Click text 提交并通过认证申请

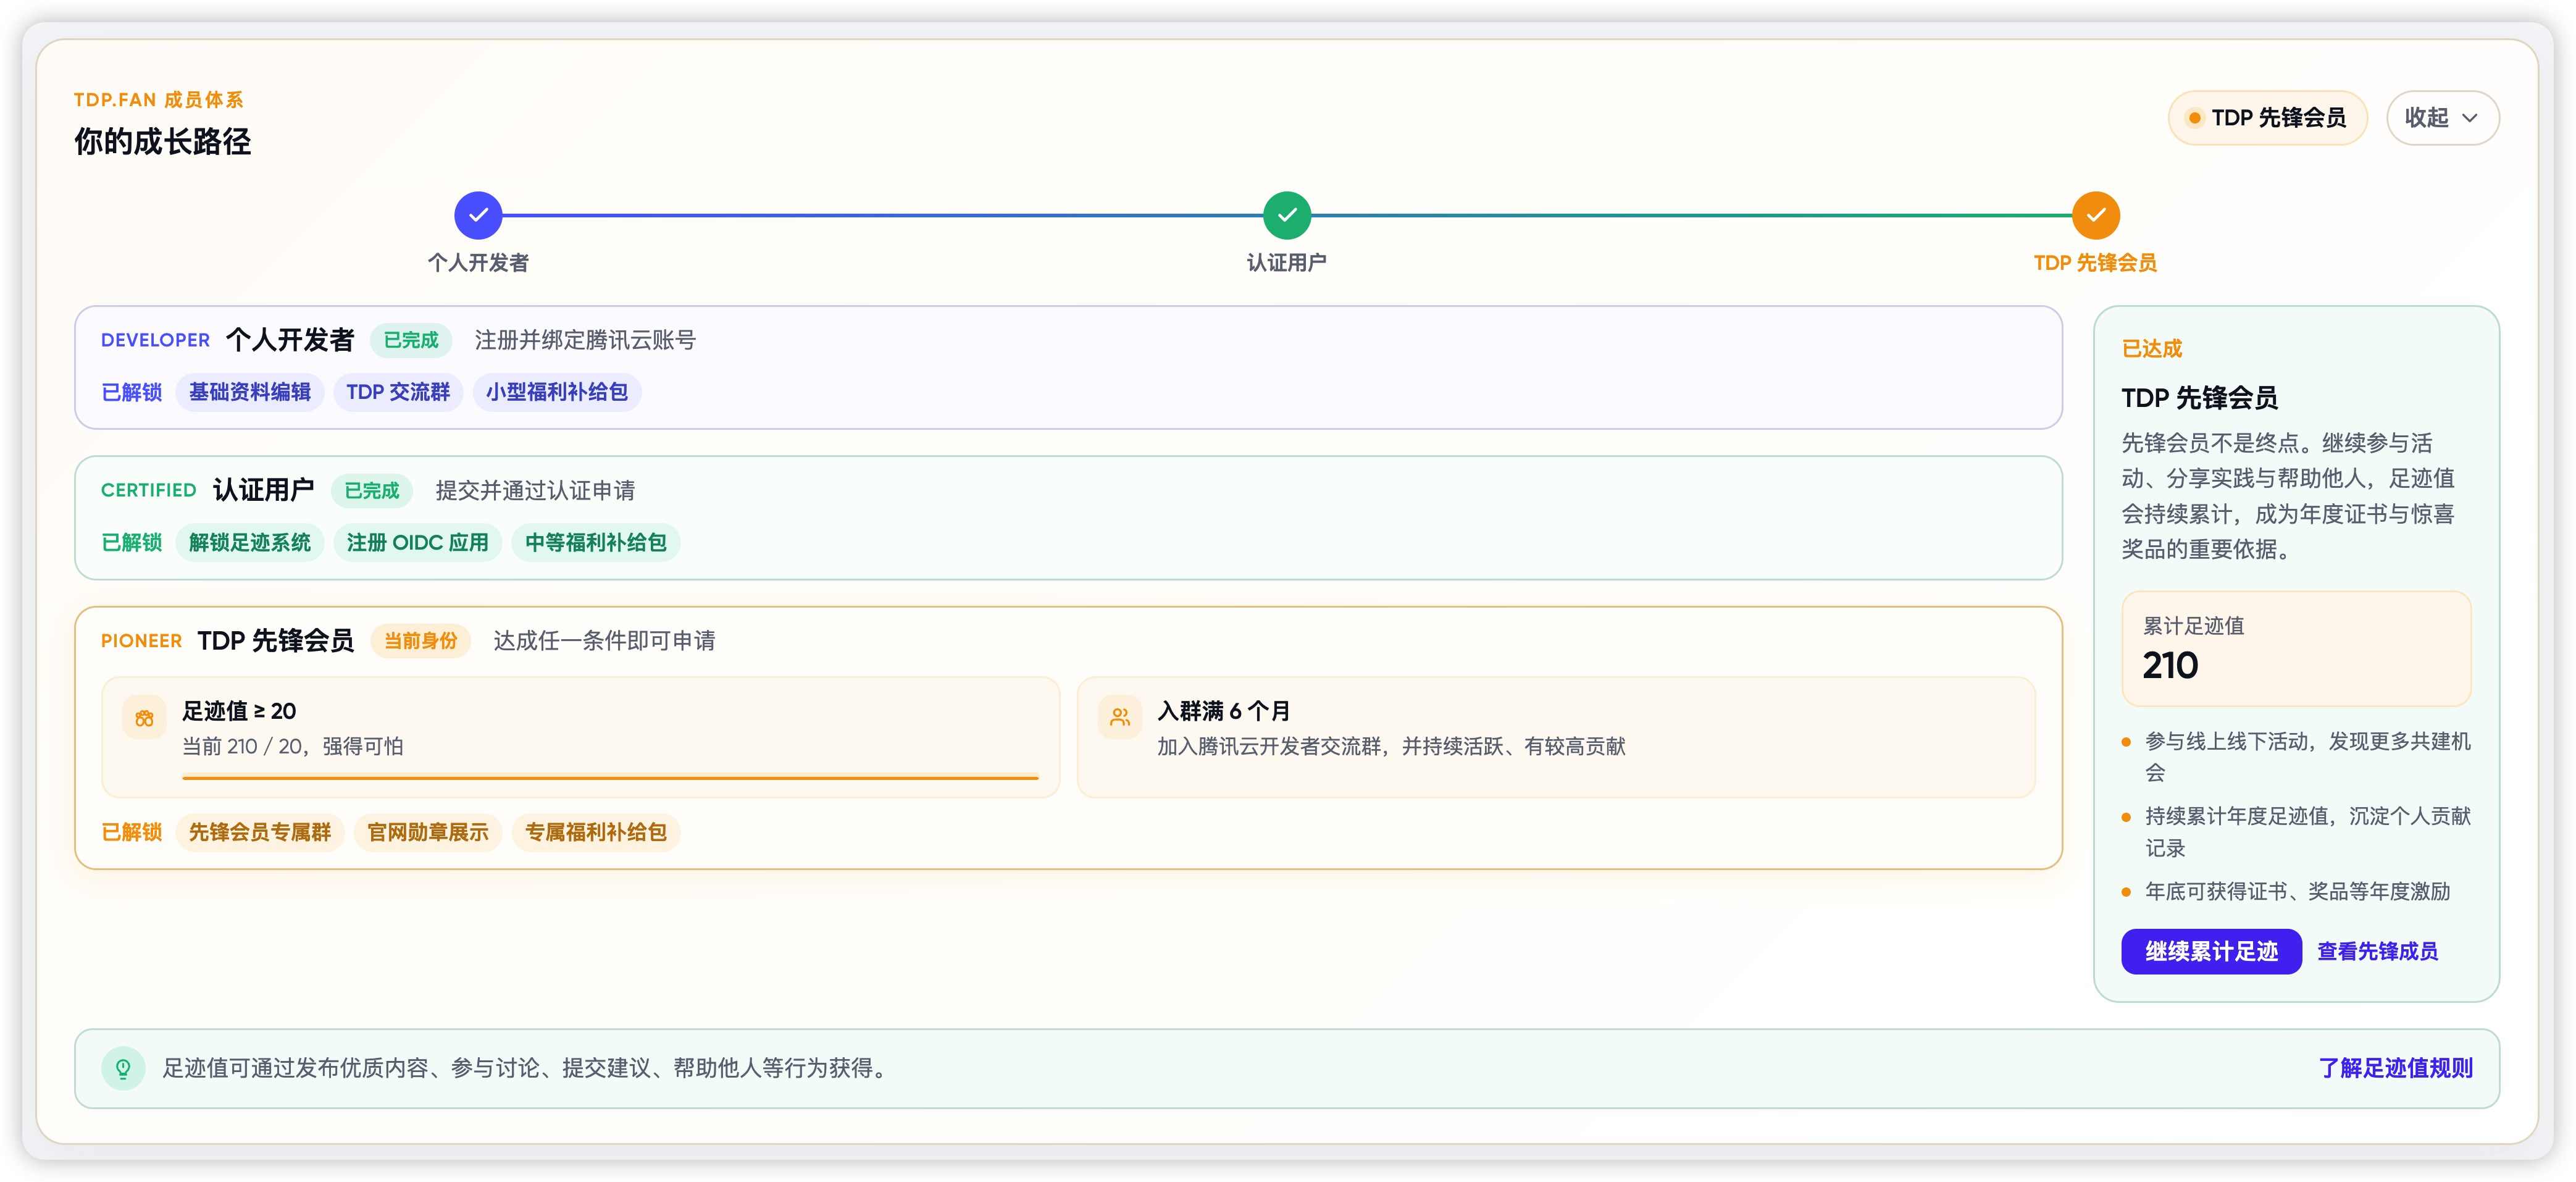coord(535,490)
